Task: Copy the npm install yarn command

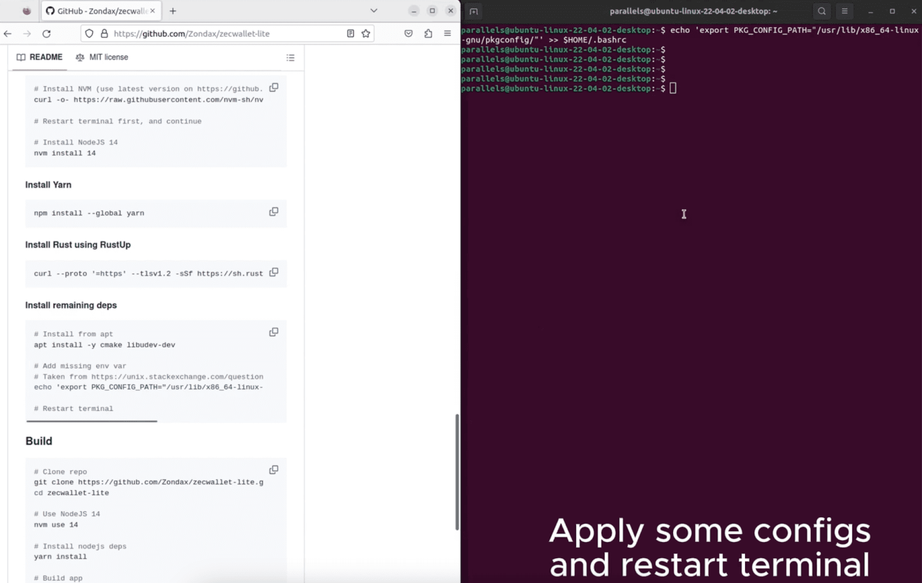Action: [274, 212]
